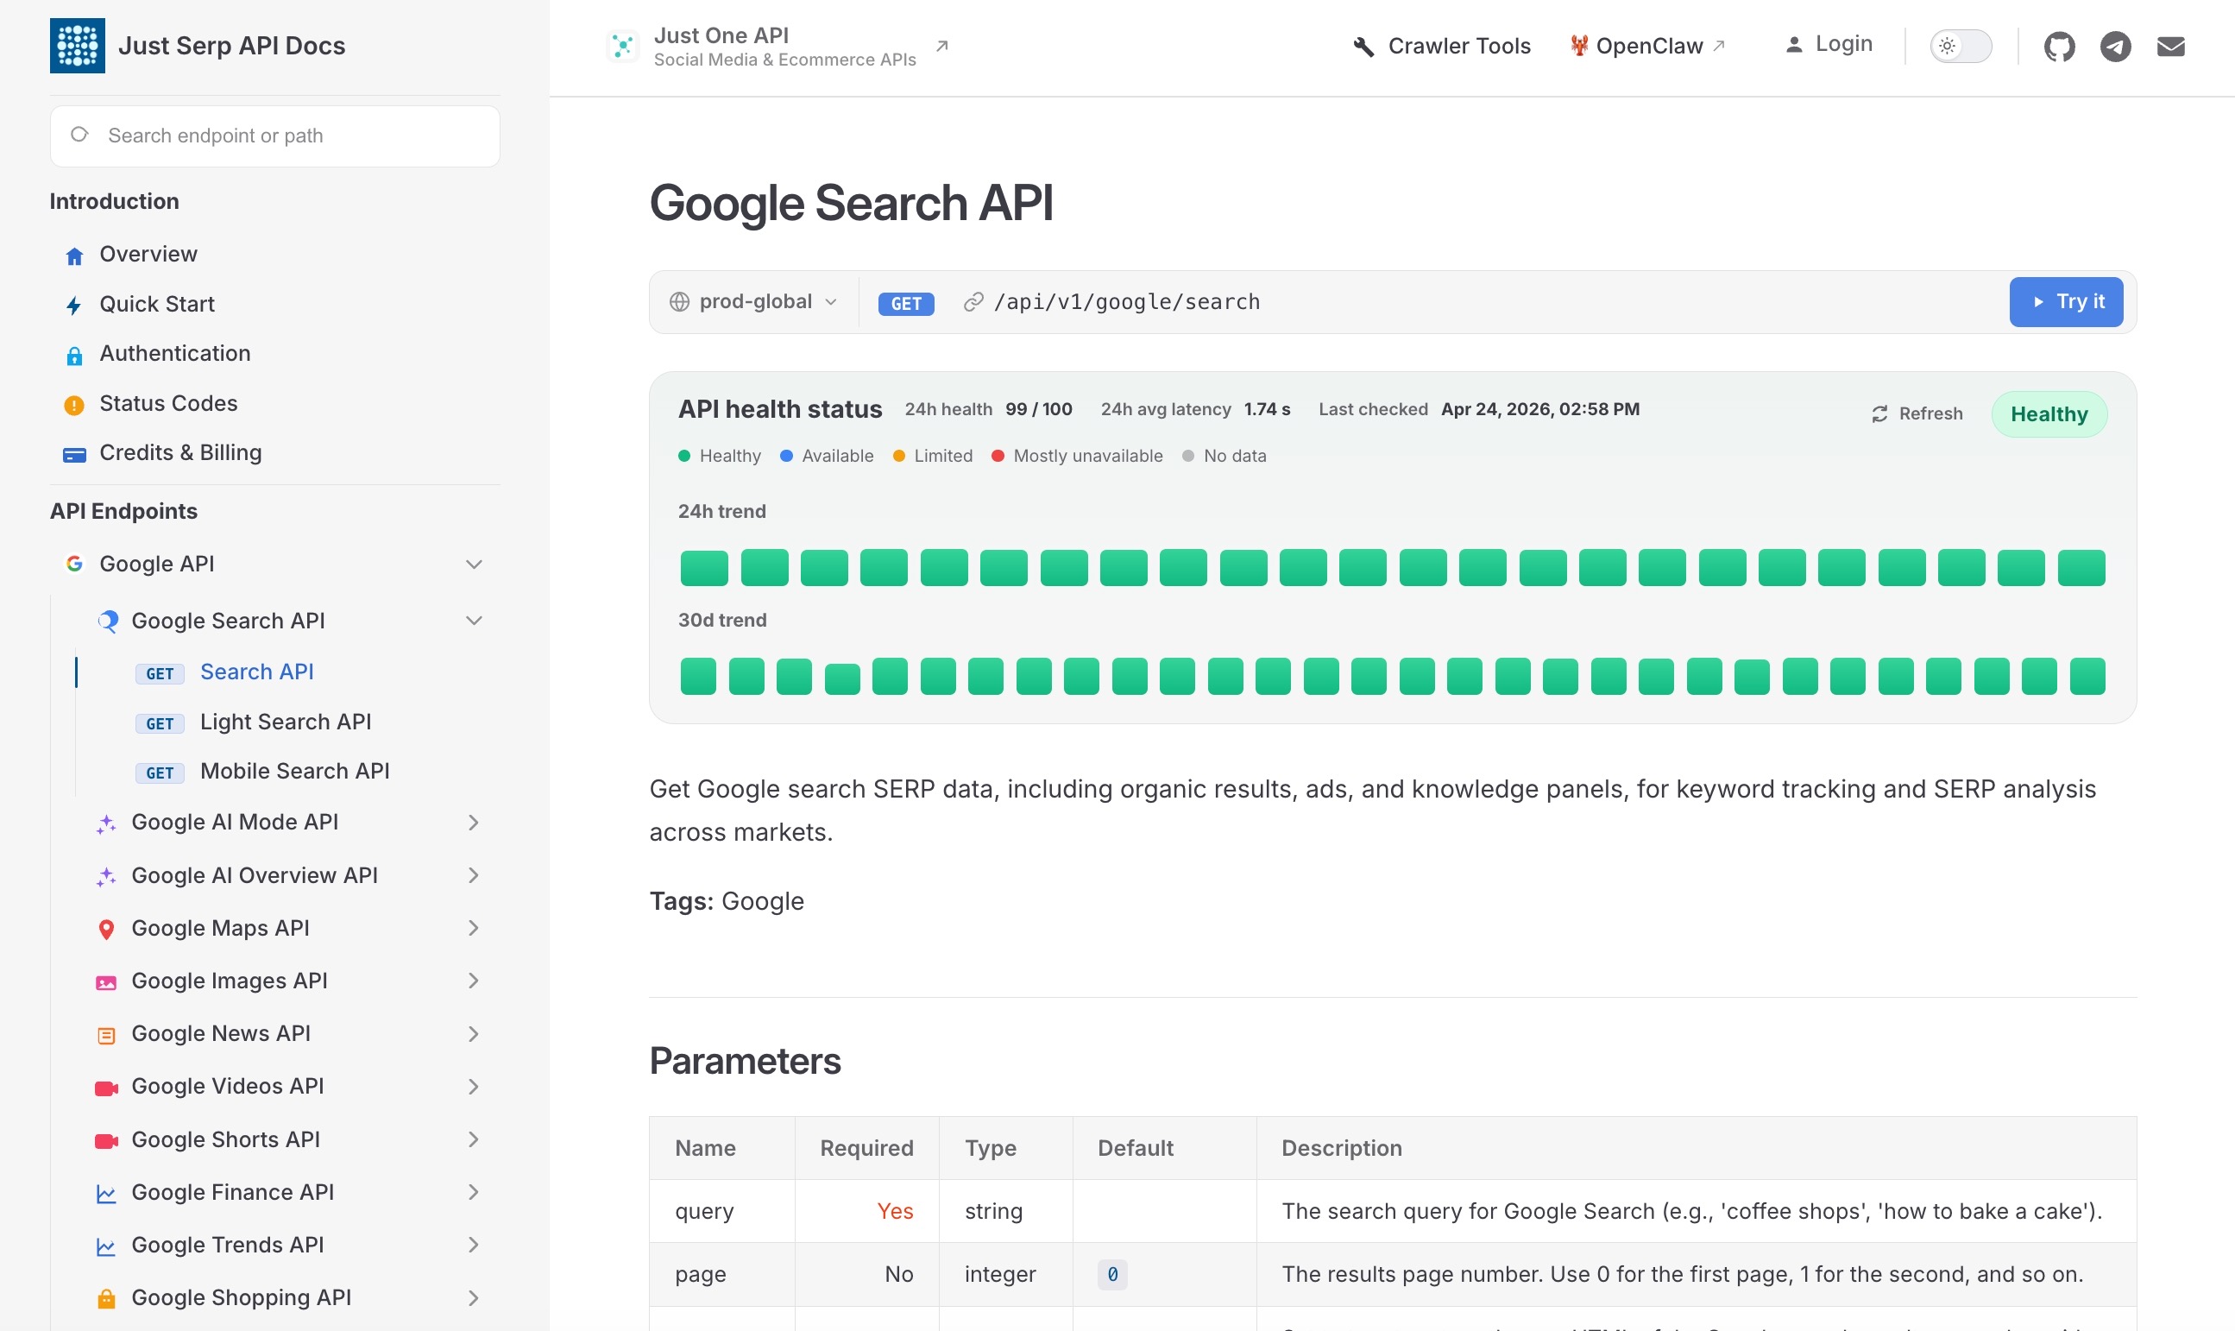Expand the Google Maps API chevron

pos(475,928)
